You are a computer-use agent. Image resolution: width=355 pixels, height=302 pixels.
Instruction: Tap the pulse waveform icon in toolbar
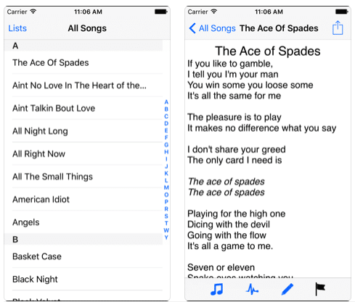pyautogui.click(x=252, y=289)
